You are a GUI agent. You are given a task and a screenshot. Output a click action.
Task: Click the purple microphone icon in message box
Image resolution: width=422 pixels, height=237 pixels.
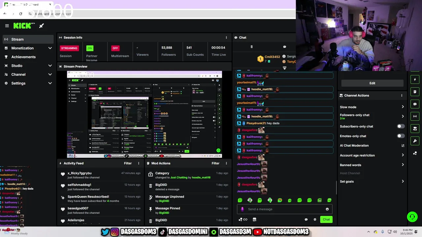pos(242,209)
